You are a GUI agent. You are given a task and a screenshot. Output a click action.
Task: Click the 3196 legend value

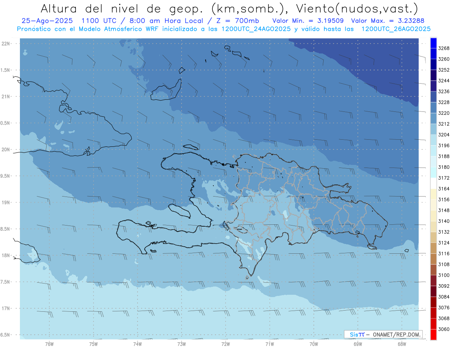click(x=444, y=145)
